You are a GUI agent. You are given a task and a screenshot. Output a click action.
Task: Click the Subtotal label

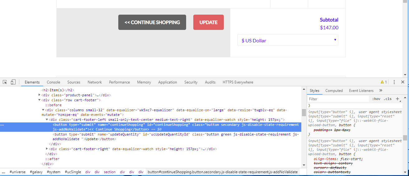329,20
